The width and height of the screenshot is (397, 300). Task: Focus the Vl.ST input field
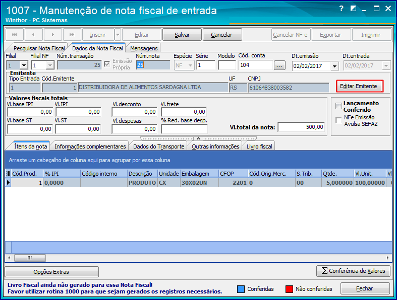[x=78, y=129]
